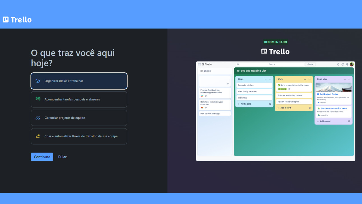Click the profile avatar in the preview header
Image resolution: width=362 pixels, height=204 pixels.
point(352,64)
